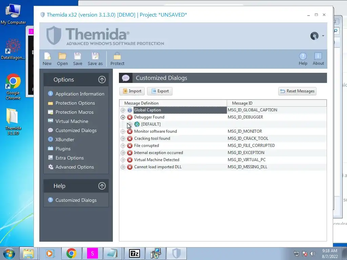Screen dimensions: 347x260
Task: Create a new project with New icon
Action: click(x=47, y=59)
